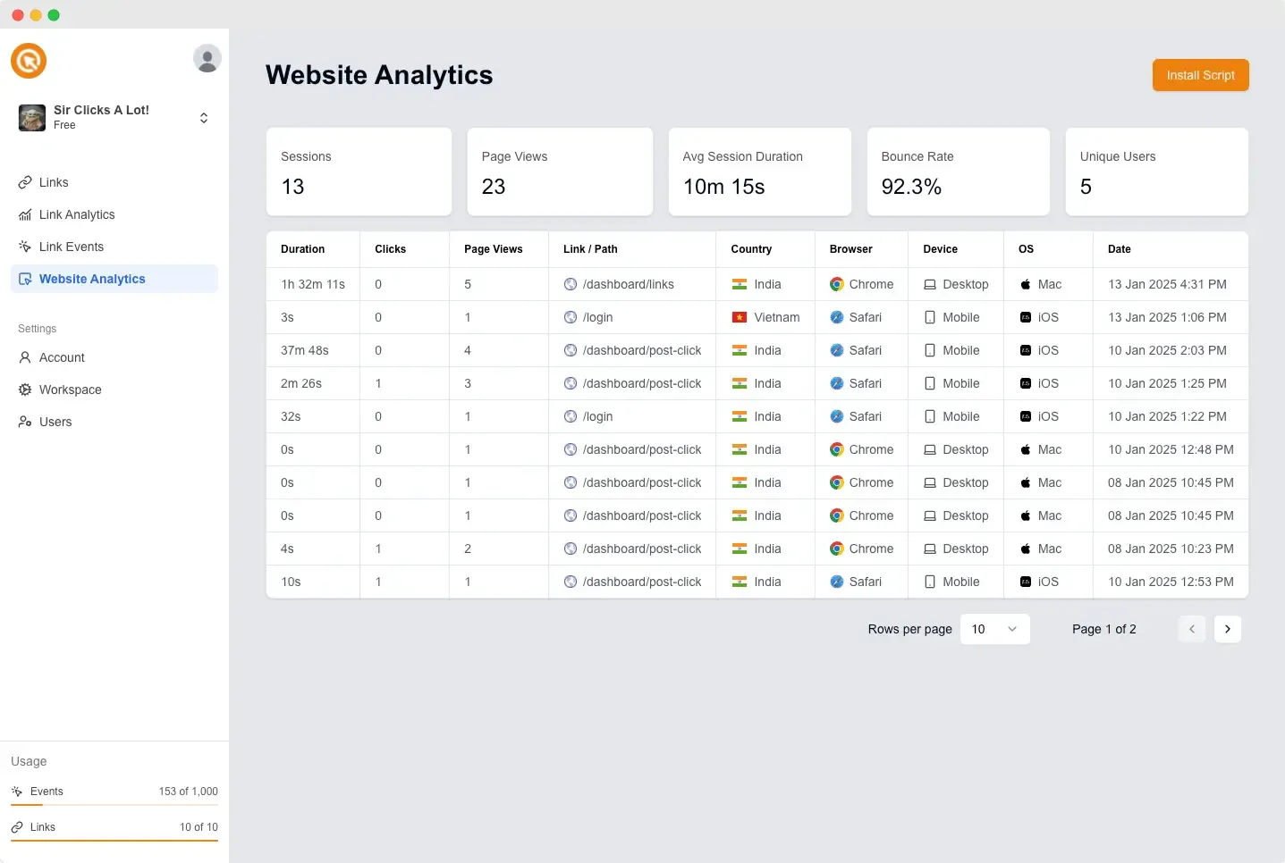The image size is (1285, 863).
Task: Go to the next page arrow
Action: tap(1227, 629)
